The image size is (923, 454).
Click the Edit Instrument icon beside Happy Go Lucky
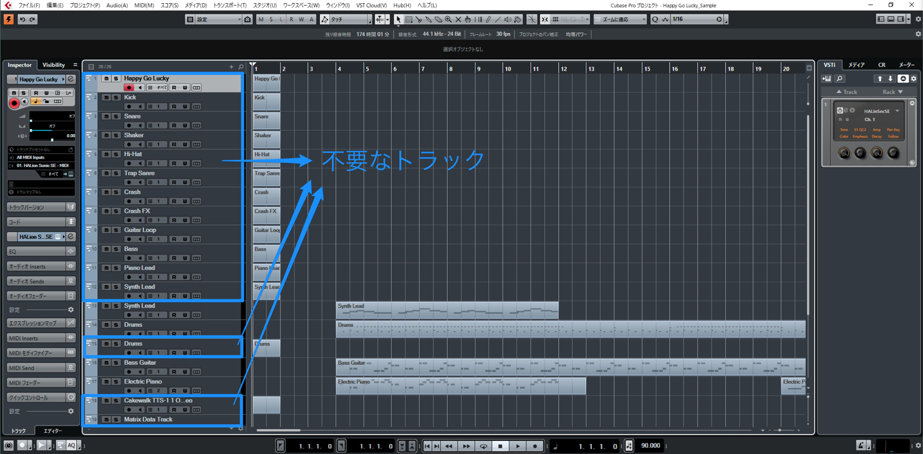(71, 79)
